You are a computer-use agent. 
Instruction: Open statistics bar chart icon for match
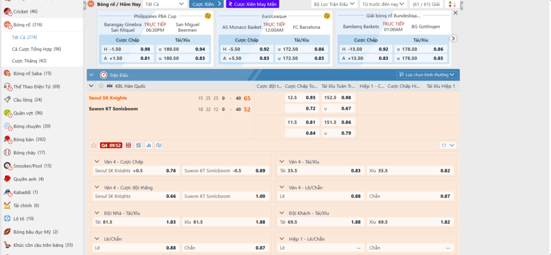(x=148, y=145)
